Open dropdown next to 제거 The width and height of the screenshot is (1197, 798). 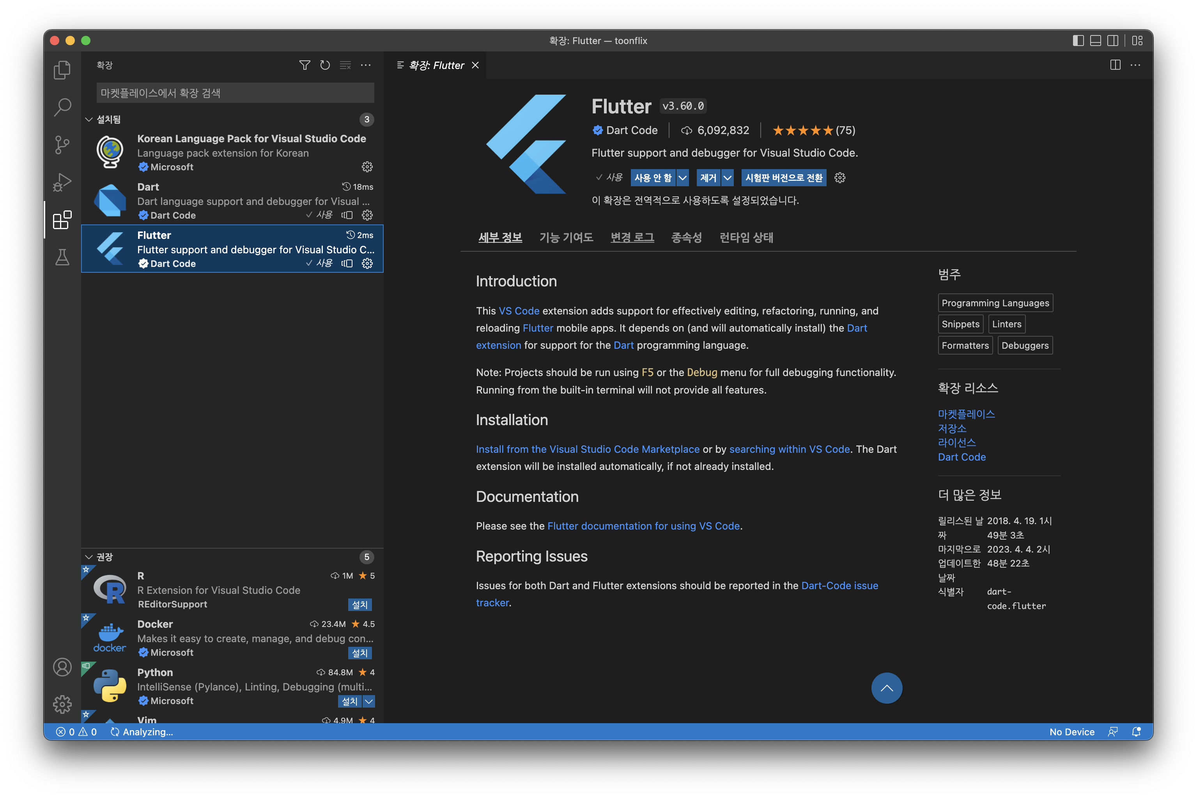pos(728,178)
